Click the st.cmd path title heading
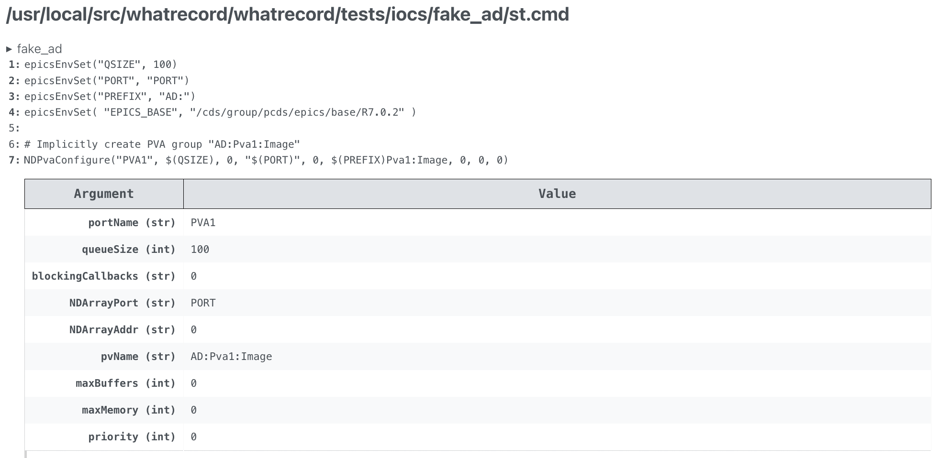This screenshot has width=940, height=458. (286, 15)
